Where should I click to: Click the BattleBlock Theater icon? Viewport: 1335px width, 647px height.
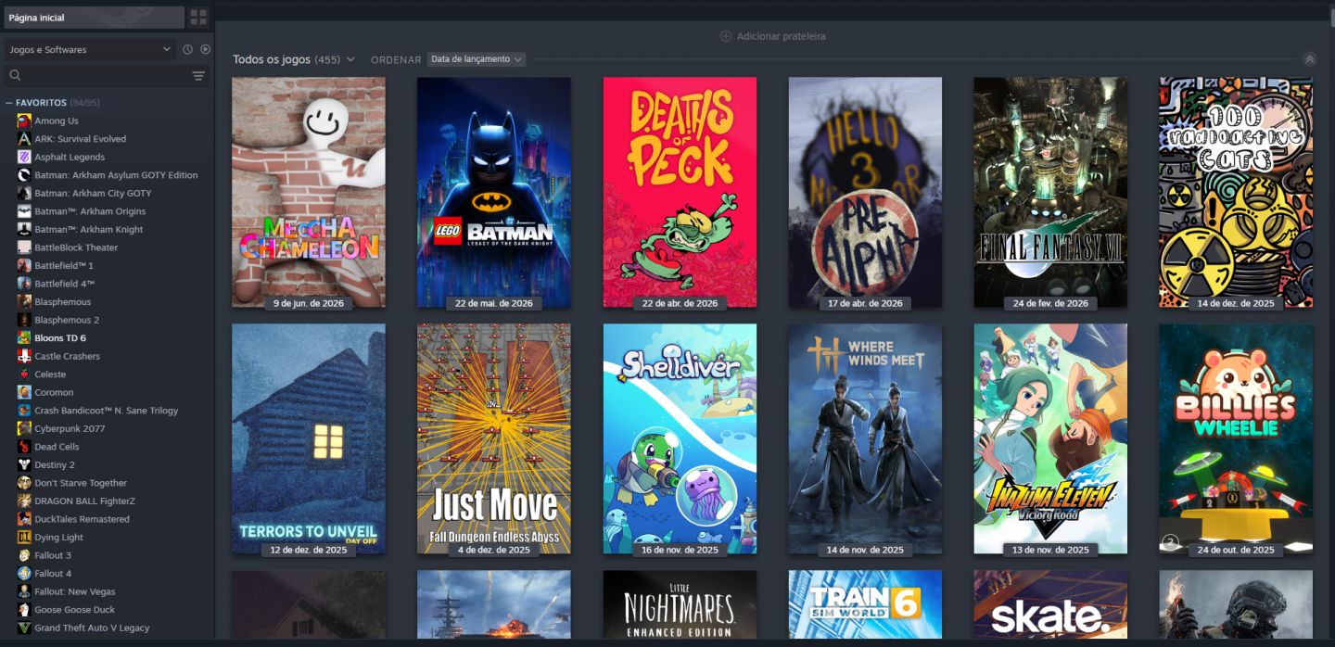click(x=24, y=247)
